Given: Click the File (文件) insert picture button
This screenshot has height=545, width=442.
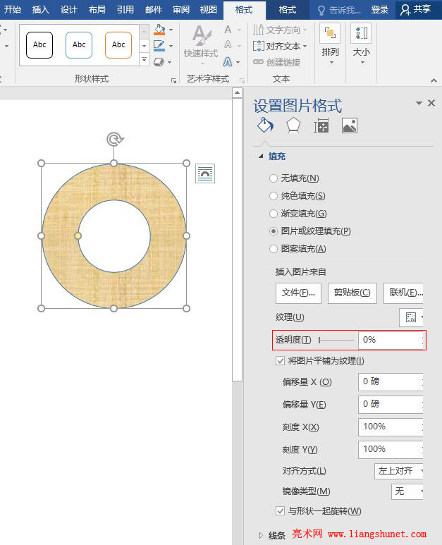Looking at the screenshot, I should point(298,293).
